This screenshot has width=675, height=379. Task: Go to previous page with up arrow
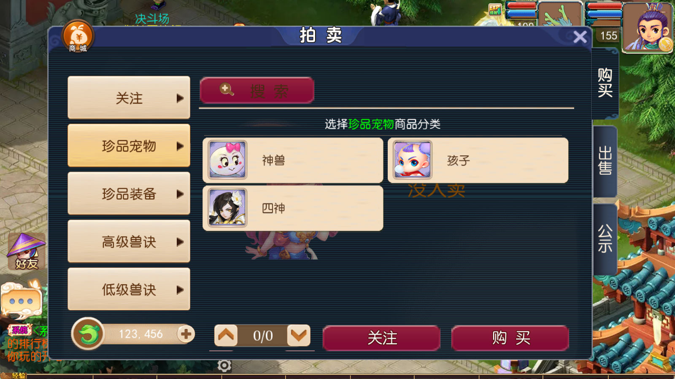pyautogui.click(x=226, y=336)
